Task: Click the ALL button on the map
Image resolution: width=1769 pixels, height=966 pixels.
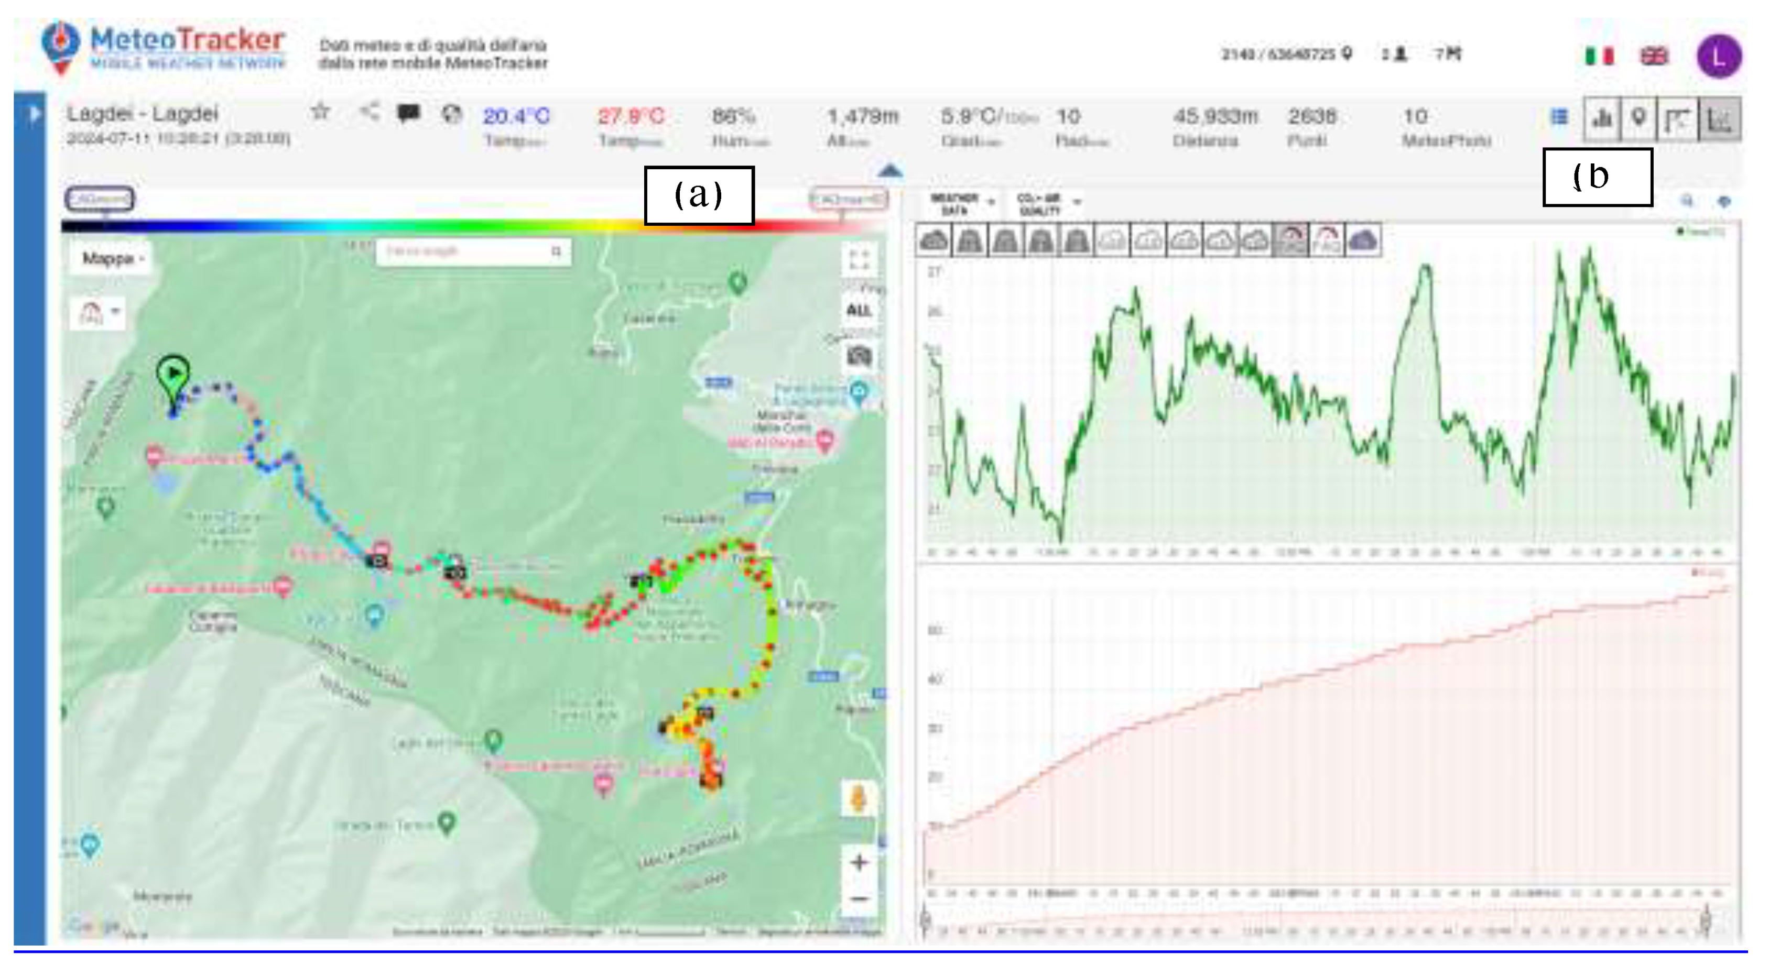Action: pos(859,310)
